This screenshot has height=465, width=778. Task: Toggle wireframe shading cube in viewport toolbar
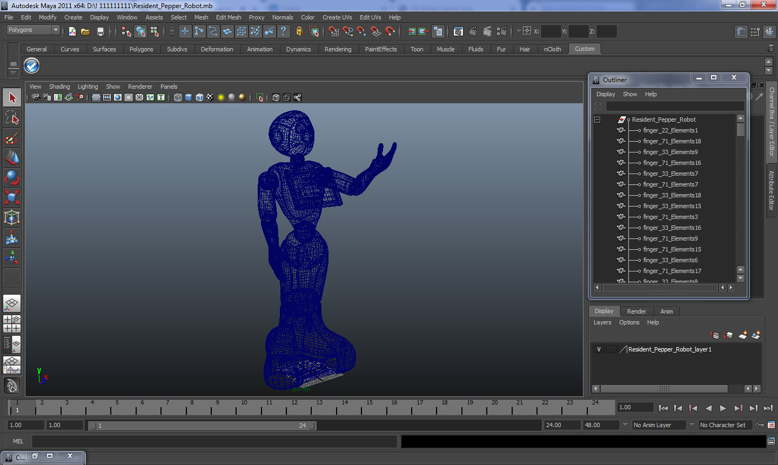click(178, 97)
